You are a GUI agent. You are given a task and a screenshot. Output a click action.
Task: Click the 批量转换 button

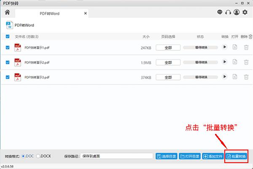coord(236,156)
